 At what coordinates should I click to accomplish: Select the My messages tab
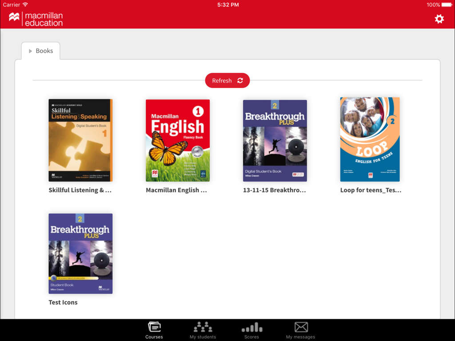pyautogui.click(x=300, y=330)
